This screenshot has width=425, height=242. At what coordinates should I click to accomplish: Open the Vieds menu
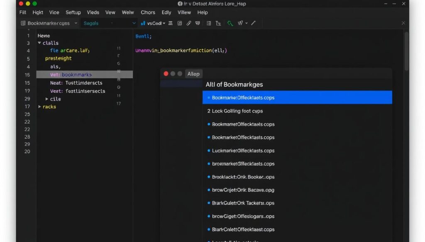click(x=93, y=12)
